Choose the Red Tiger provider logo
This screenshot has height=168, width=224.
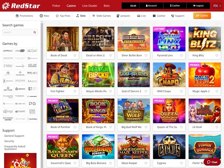(8, 89)
